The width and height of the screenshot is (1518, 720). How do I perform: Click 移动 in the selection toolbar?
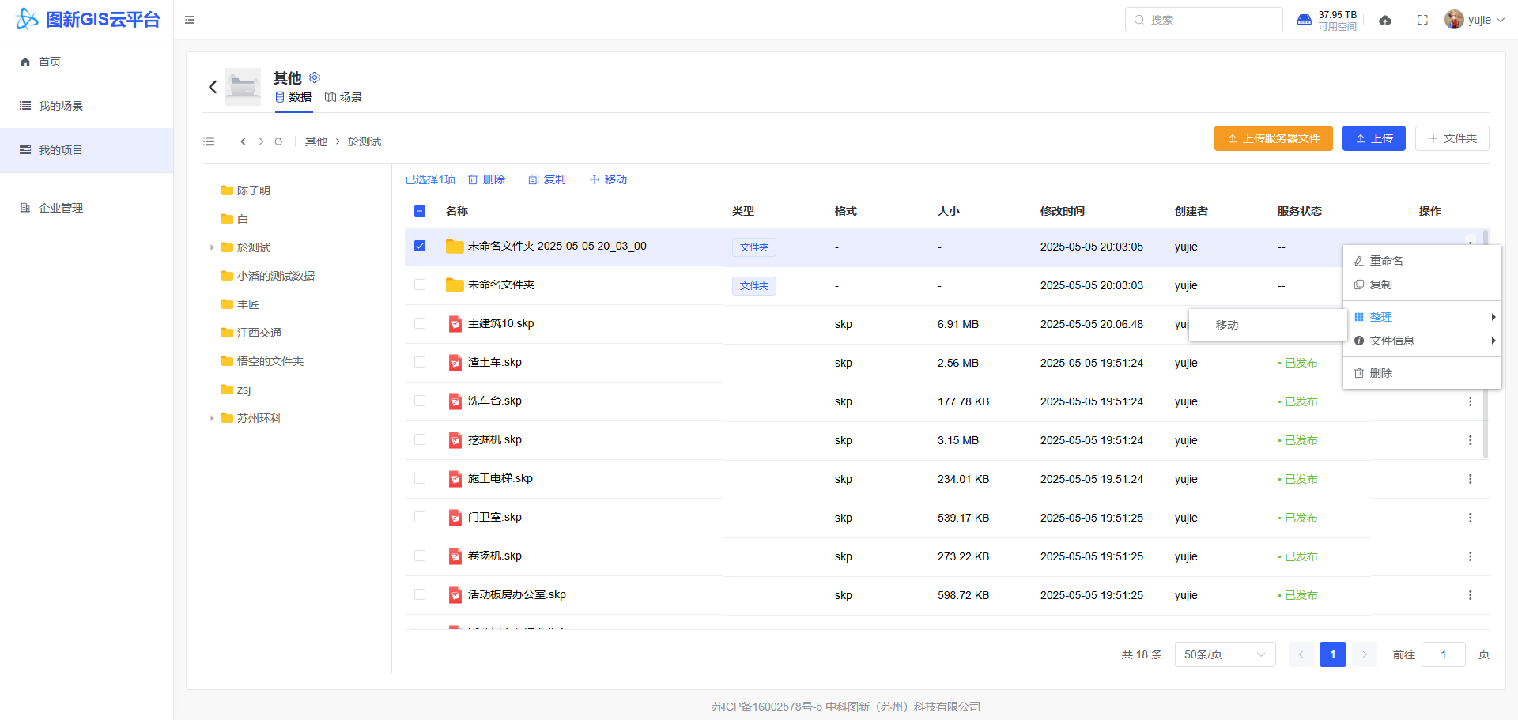[x=608, y=179]
